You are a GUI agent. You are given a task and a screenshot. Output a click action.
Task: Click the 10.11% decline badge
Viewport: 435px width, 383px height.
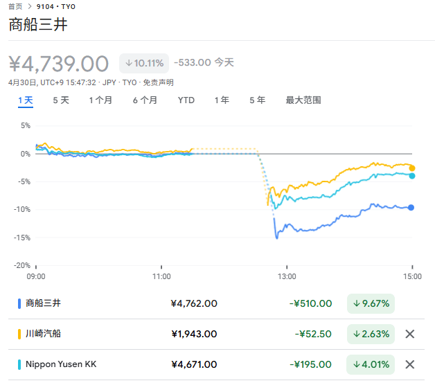[x=145, y=63]
